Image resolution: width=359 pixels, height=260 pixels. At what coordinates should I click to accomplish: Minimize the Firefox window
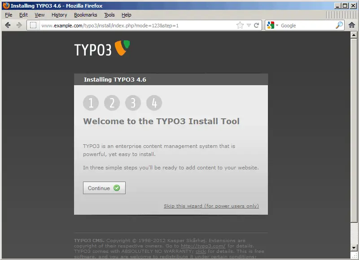[x=337, y=5]
